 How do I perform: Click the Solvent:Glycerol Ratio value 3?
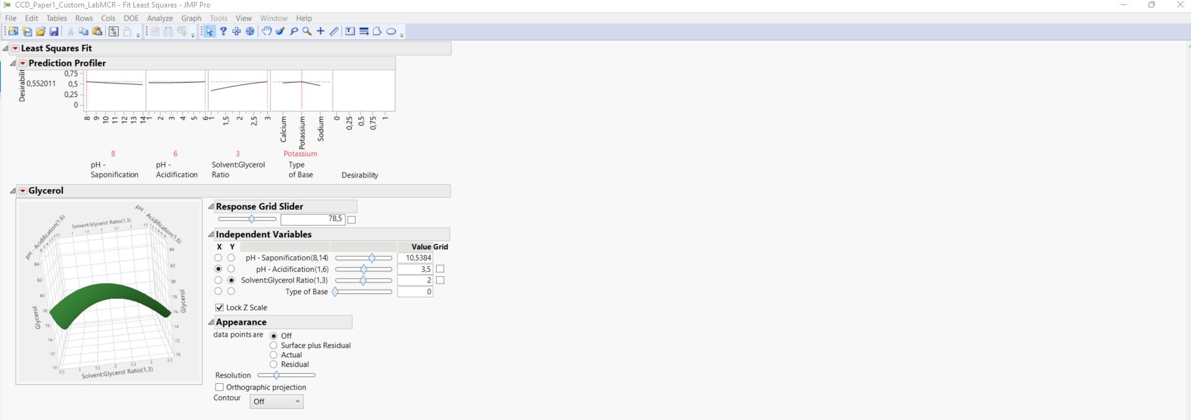(x=237, y=154)
